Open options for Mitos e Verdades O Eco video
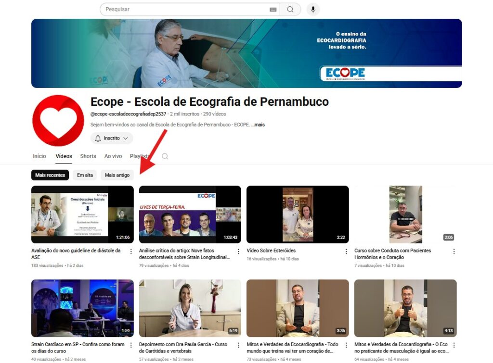Image resolution: width=493 pixels, height=363 pixels. point(454,345)
